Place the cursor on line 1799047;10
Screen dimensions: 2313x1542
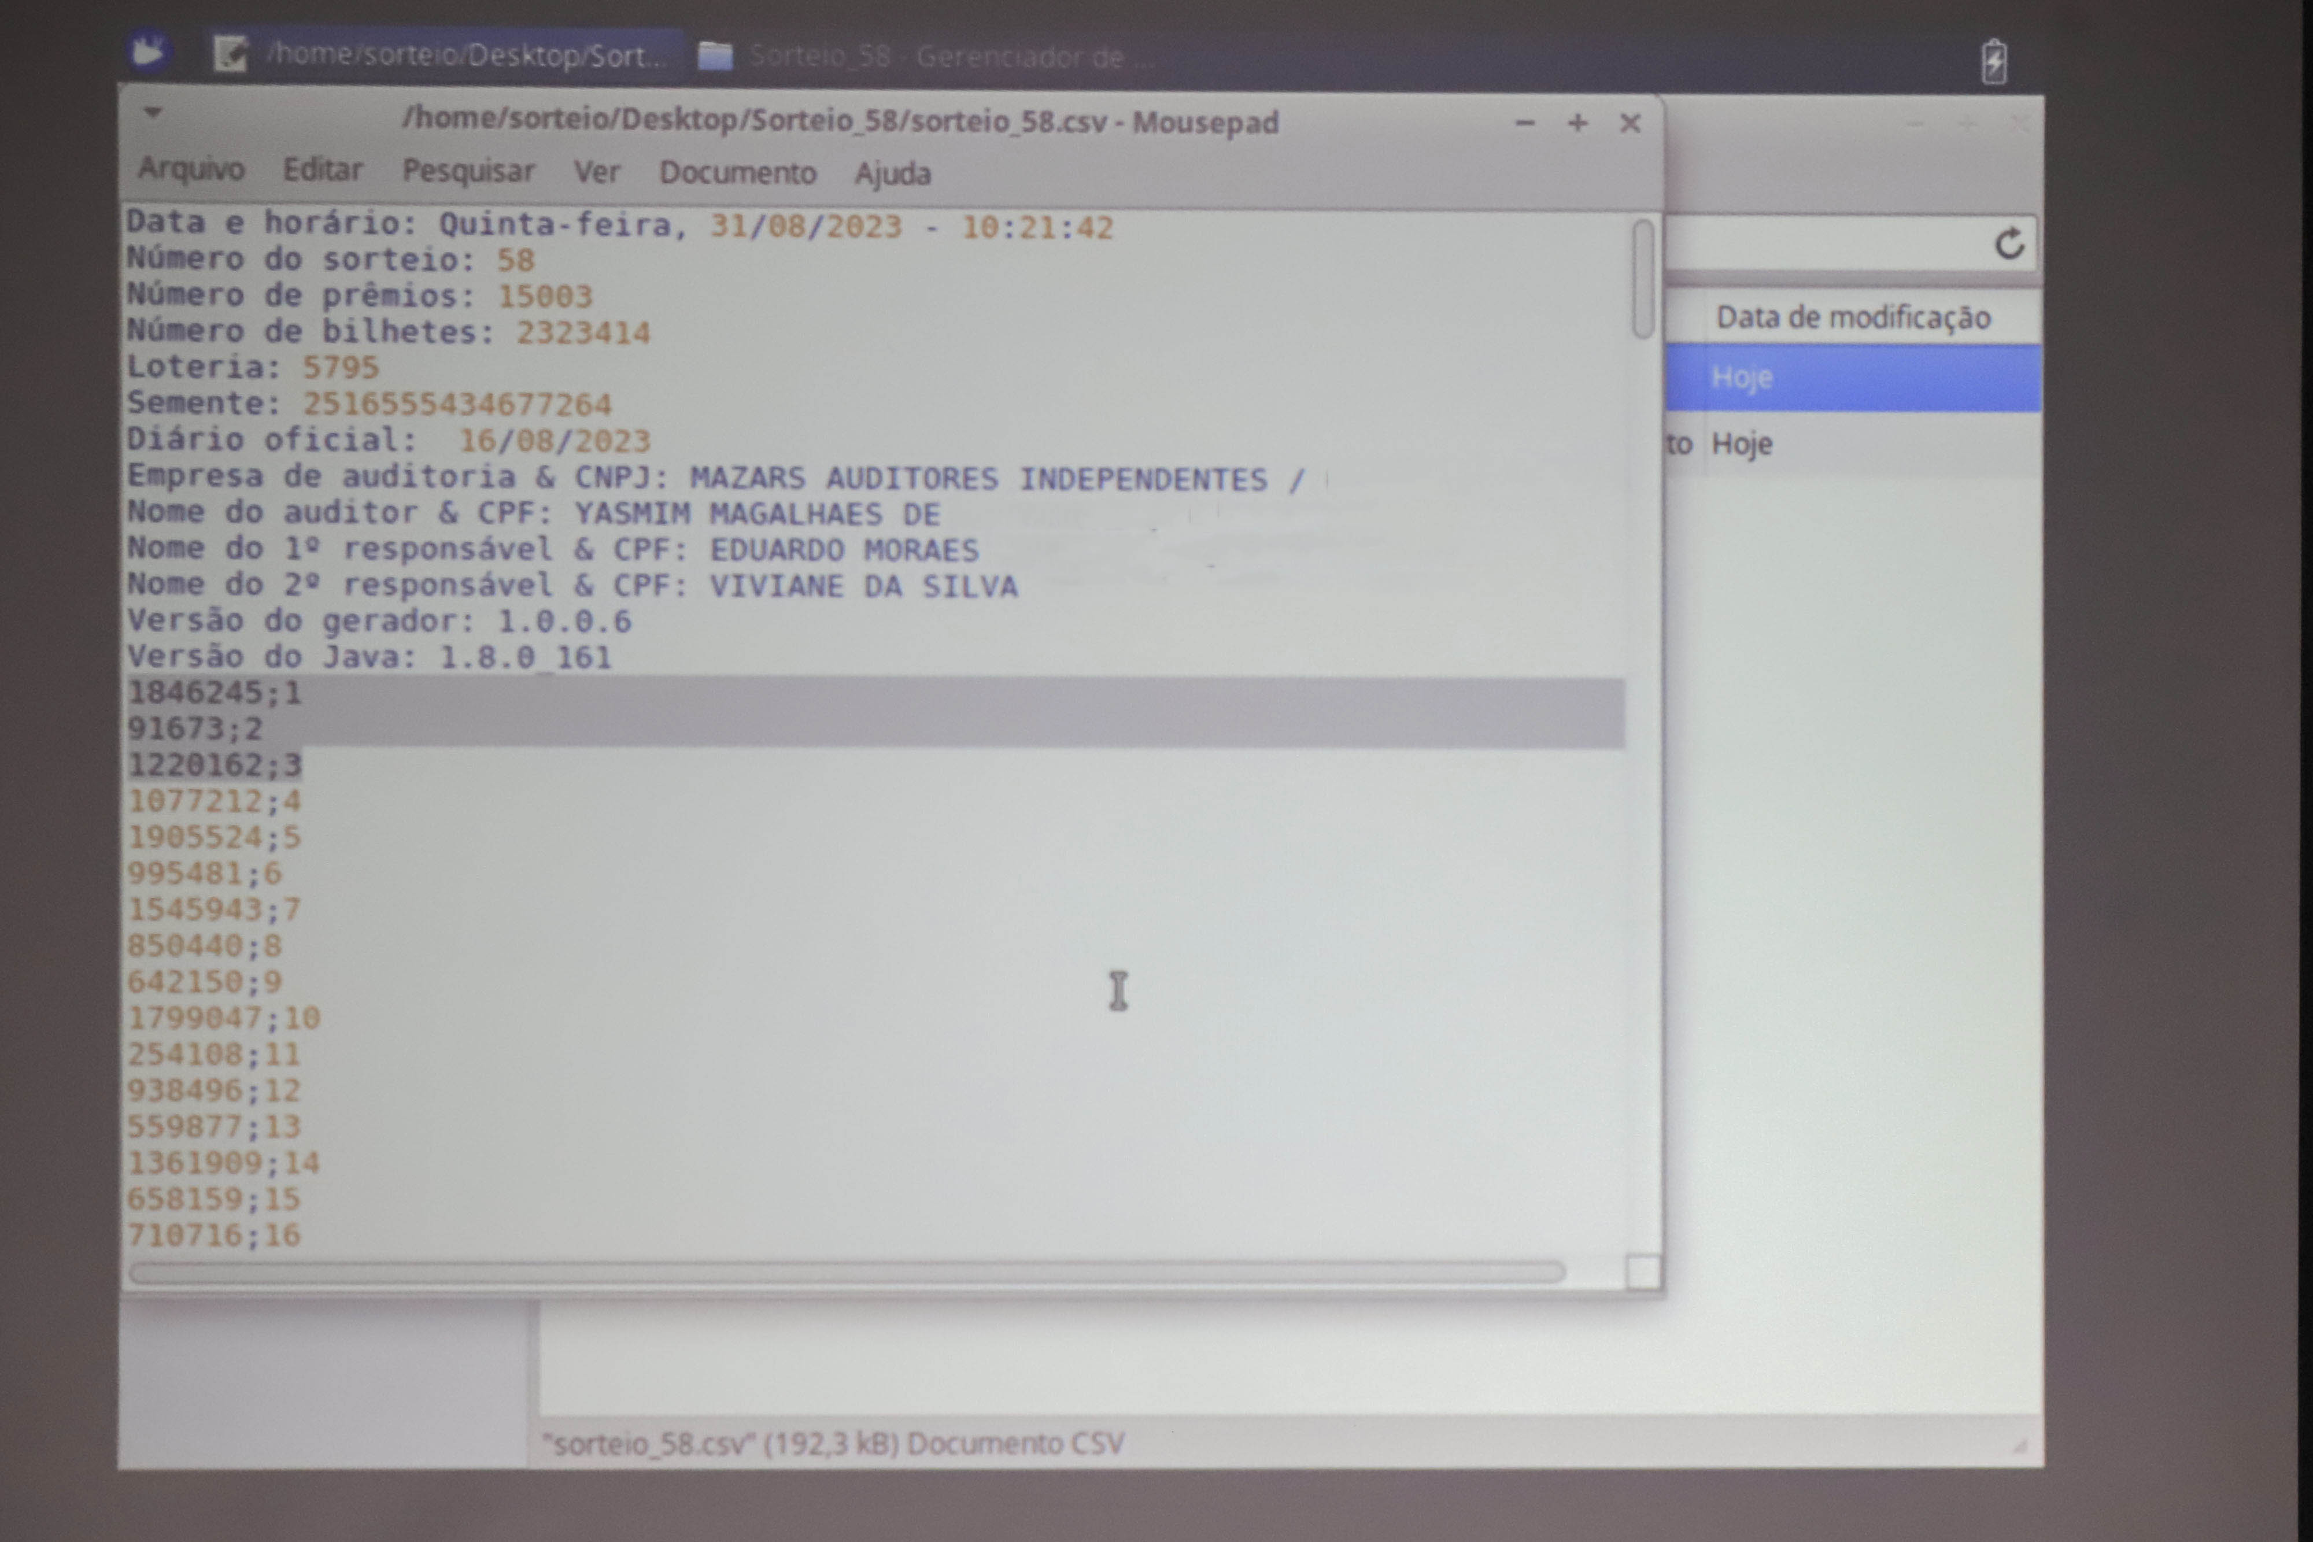[x=224, y=1018]
